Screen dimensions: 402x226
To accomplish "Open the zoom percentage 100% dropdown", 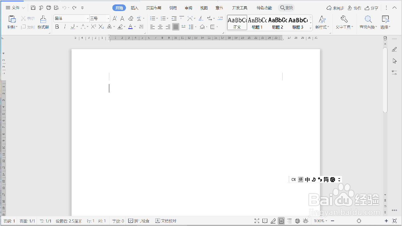I will click(x=321, y=221).
